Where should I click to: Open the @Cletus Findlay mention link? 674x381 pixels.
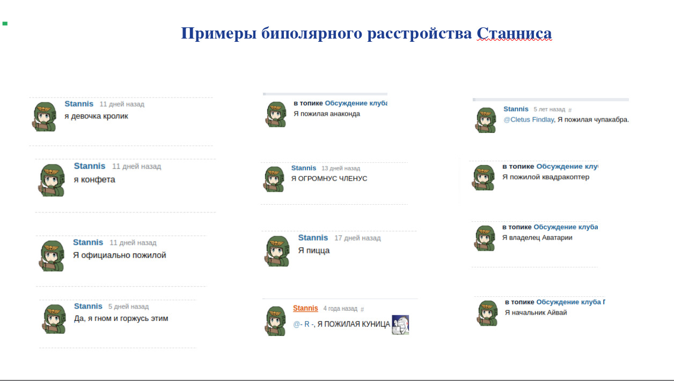click(529, 119)
